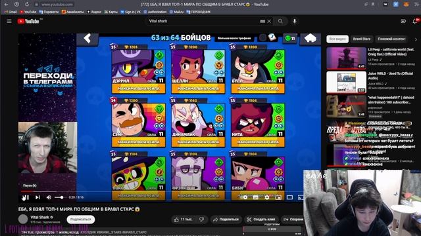Screen dimensions: 421x236
Task: Open the 'what happeneduhh' dahood video title
Action: tap(391, 100)
